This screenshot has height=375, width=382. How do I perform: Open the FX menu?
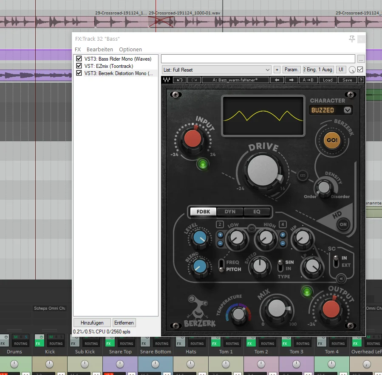pos(78,49)
